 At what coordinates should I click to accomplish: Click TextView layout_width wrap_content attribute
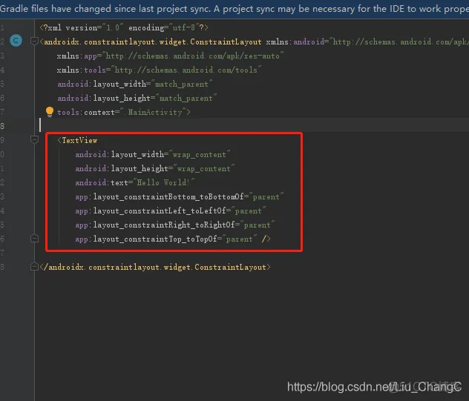click(x=153, y=154)
